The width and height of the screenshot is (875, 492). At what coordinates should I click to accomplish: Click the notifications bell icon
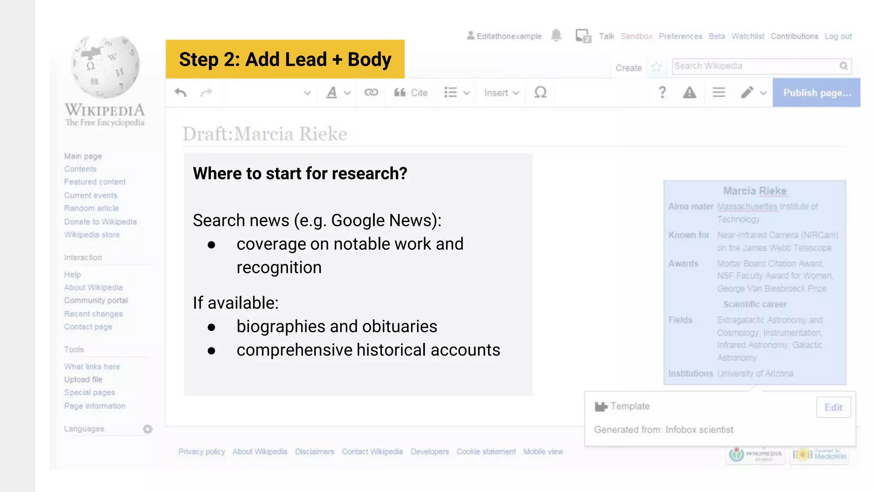tap(556, 35)
